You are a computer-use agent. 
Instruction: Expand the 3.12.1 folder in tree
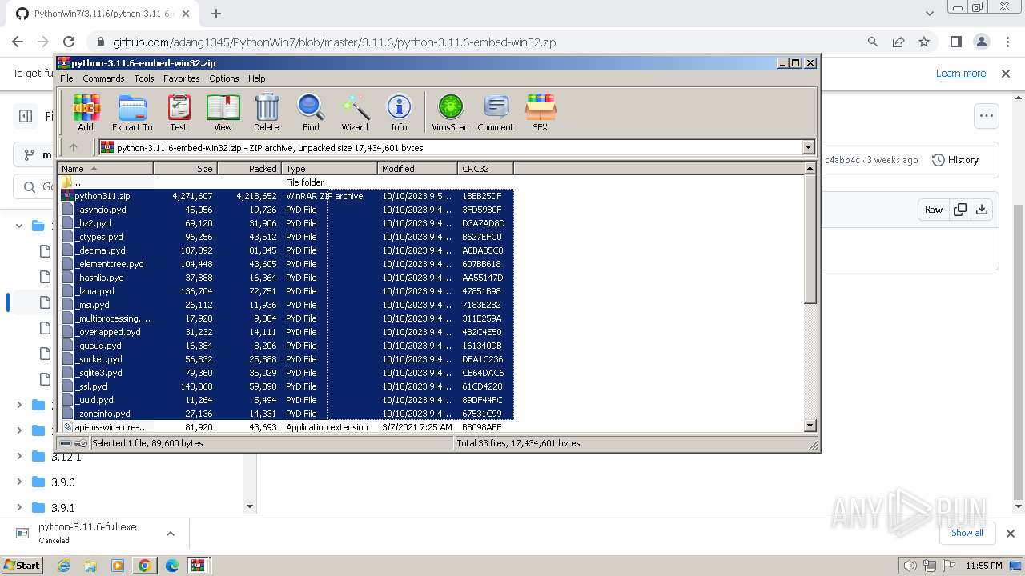19,457
